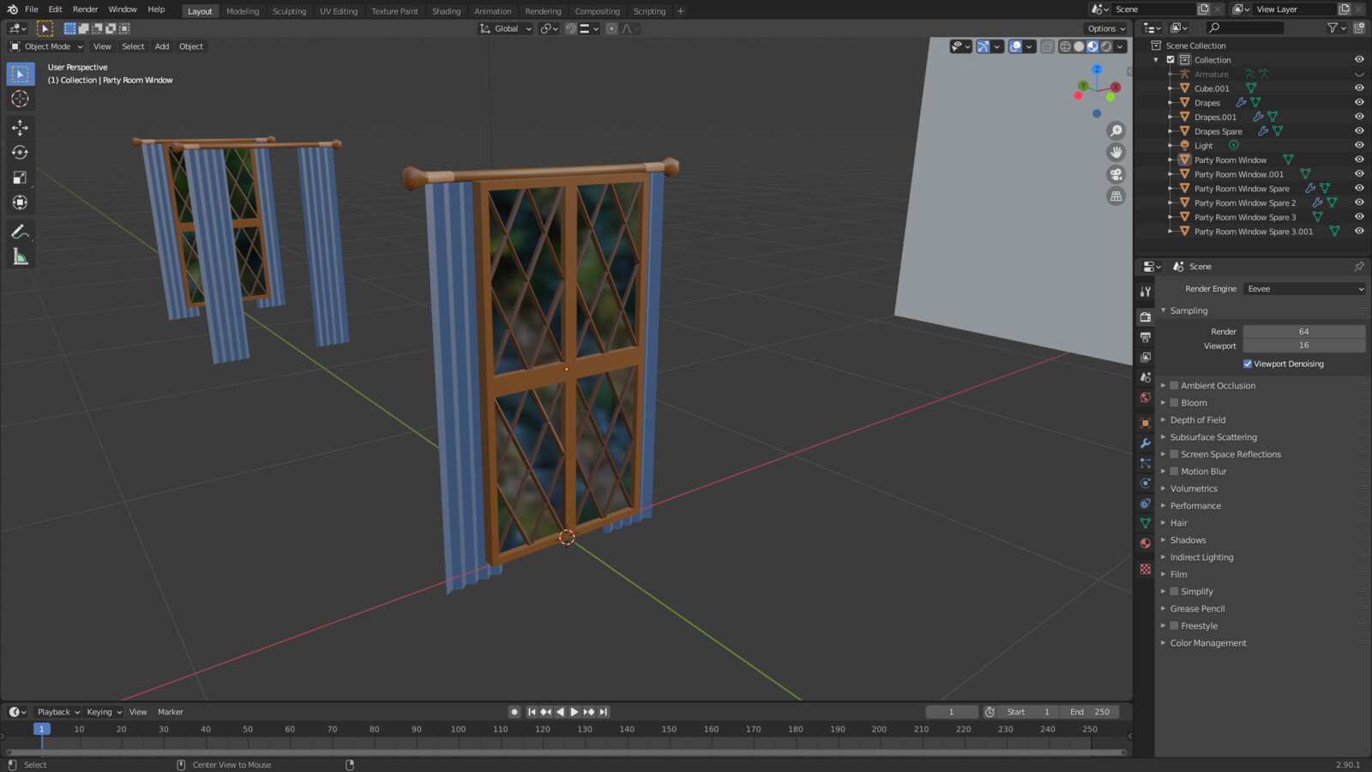Click the Pan view hand icon

tap(1116, 153)
